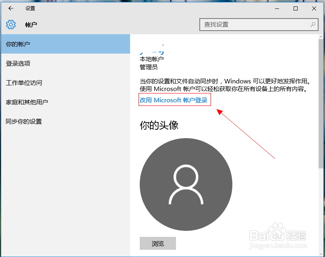Click the 浏览 button
The width and height of the screenshot is (325, 257).
158,243
